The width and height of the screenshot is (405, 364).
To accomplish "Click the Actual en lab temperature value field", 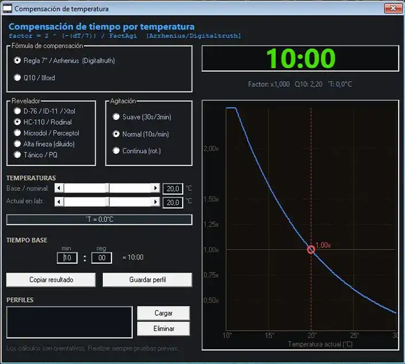I will pos(173,202).
